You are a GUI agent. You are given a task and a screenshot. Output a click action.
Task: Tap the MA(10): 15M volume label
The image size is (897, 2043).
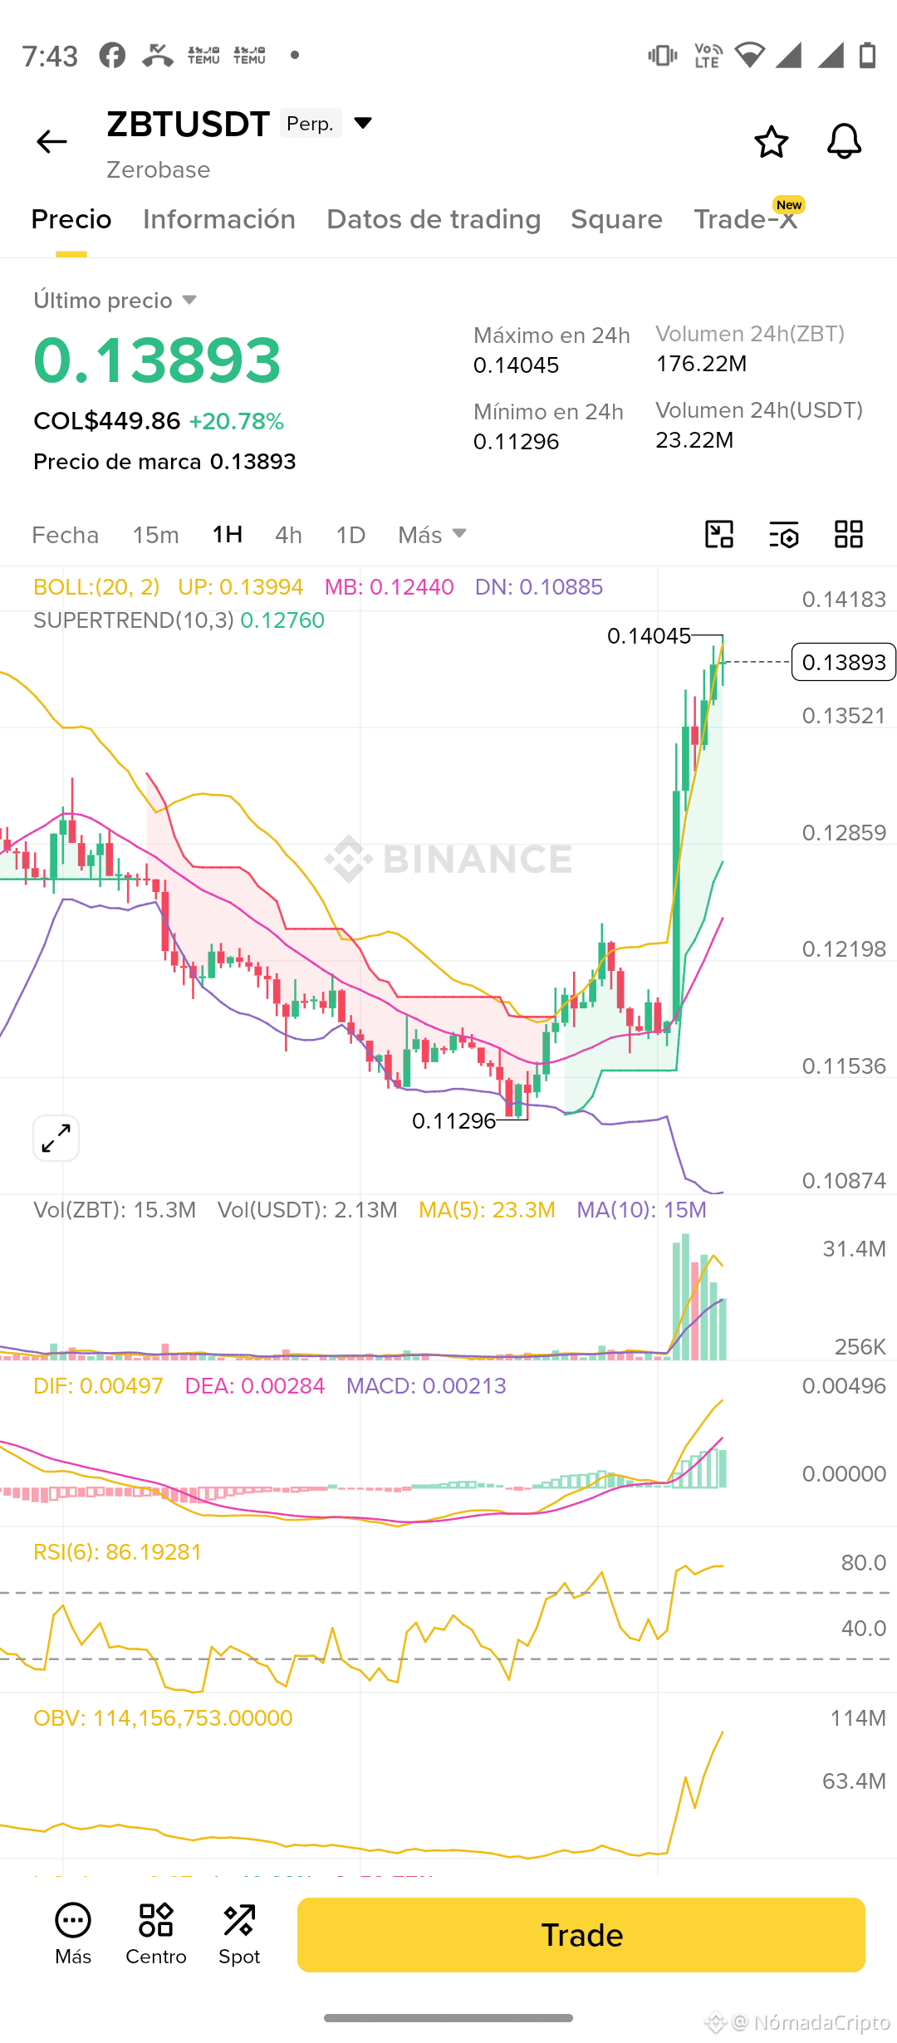tap(641, 1210)
